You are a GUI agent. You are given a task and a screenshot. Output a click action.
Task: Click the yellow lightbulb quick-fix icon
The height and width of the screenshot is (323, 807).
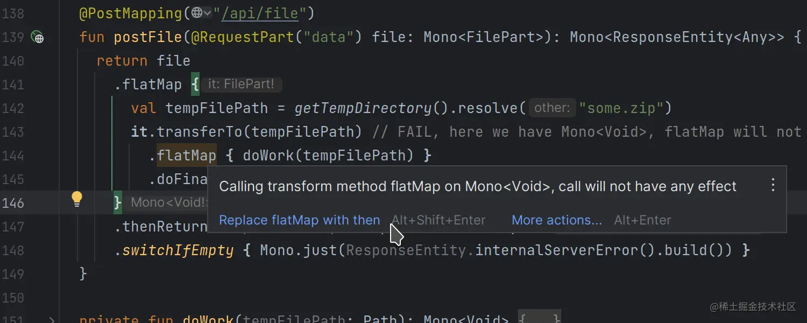[77, 199]
